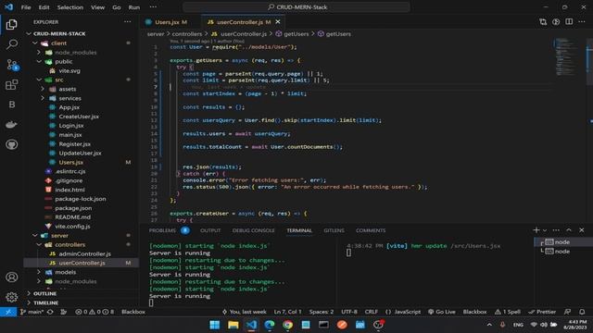The image size is (593, 333).
Task: Click the Windows Start button
Action: 215,325
